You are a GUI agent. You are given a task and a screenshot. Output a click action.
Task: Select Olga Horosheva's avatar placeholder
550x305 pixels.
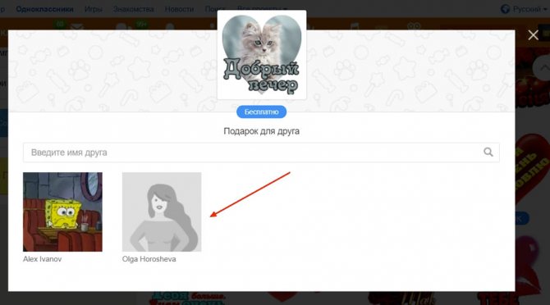[162, 212]
